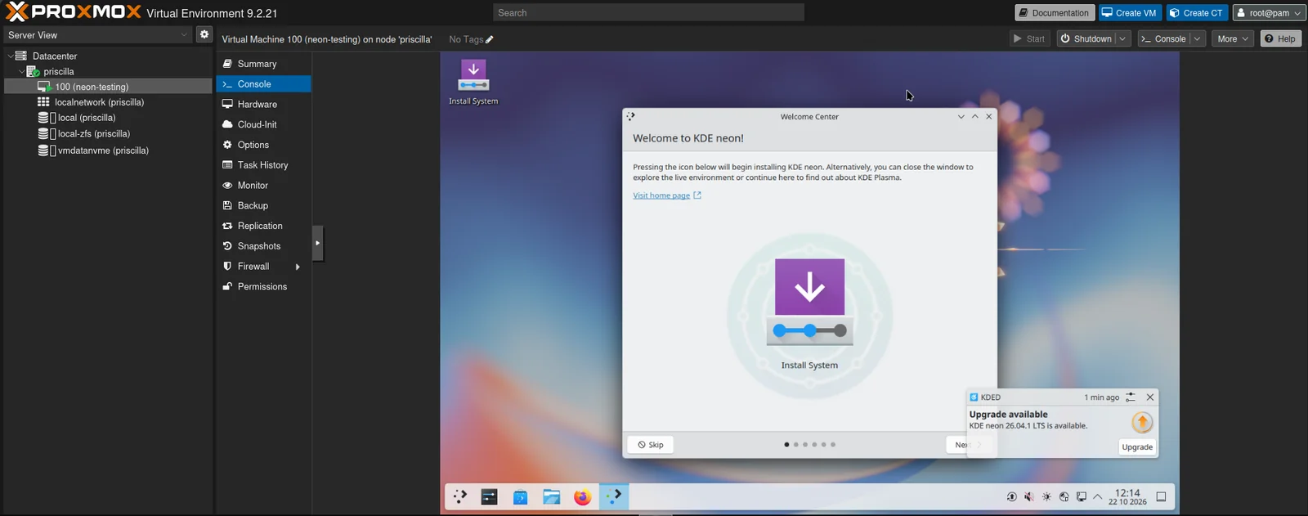Open the root@pam user menu

[1269, 13]
